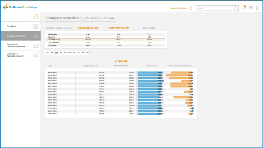Switch to 1m time range
This screenshot has width=263, height=148.
[56, 52]
